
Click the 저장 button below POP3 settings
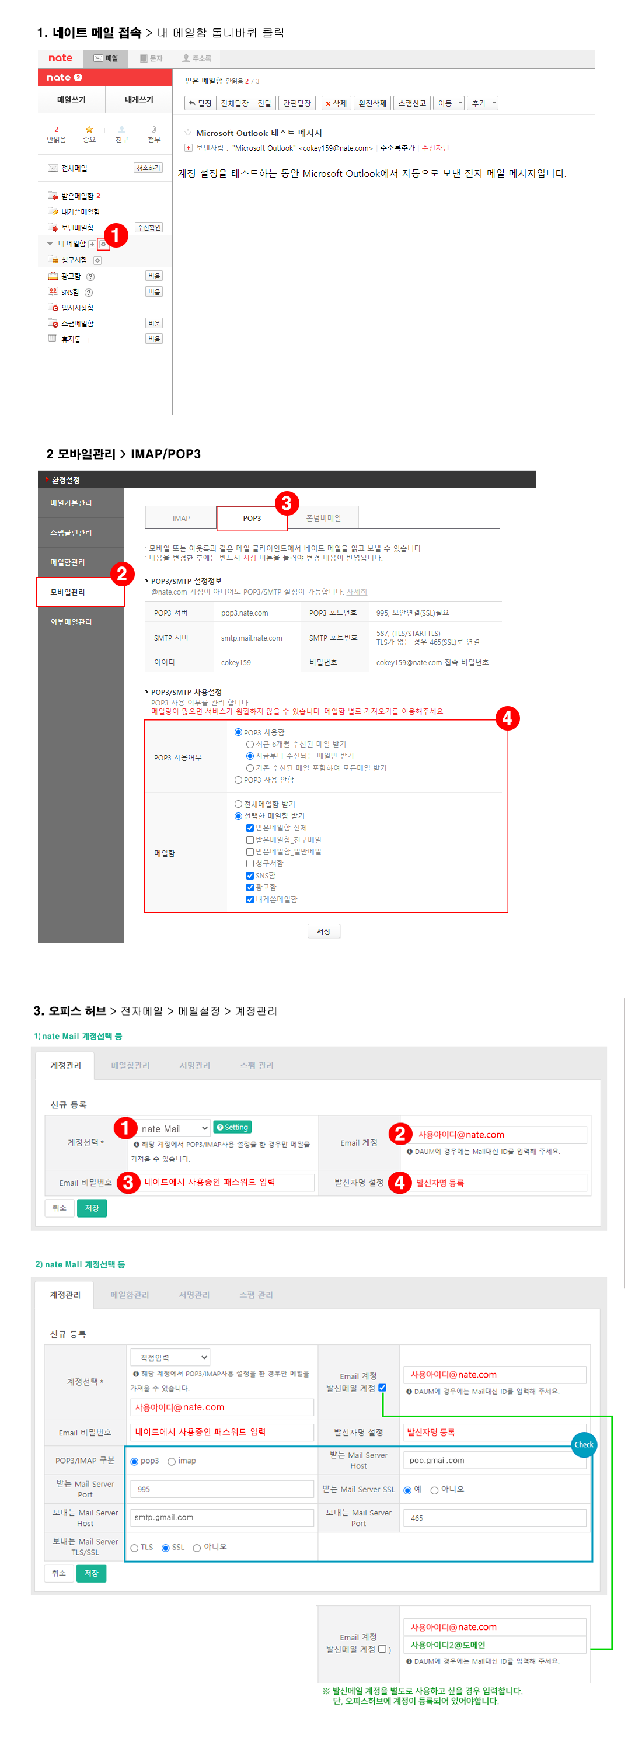(323, 931)
